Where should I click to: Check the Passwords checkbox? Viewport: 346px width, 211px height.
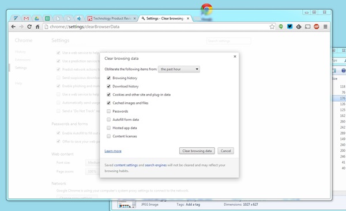point(108,111)
